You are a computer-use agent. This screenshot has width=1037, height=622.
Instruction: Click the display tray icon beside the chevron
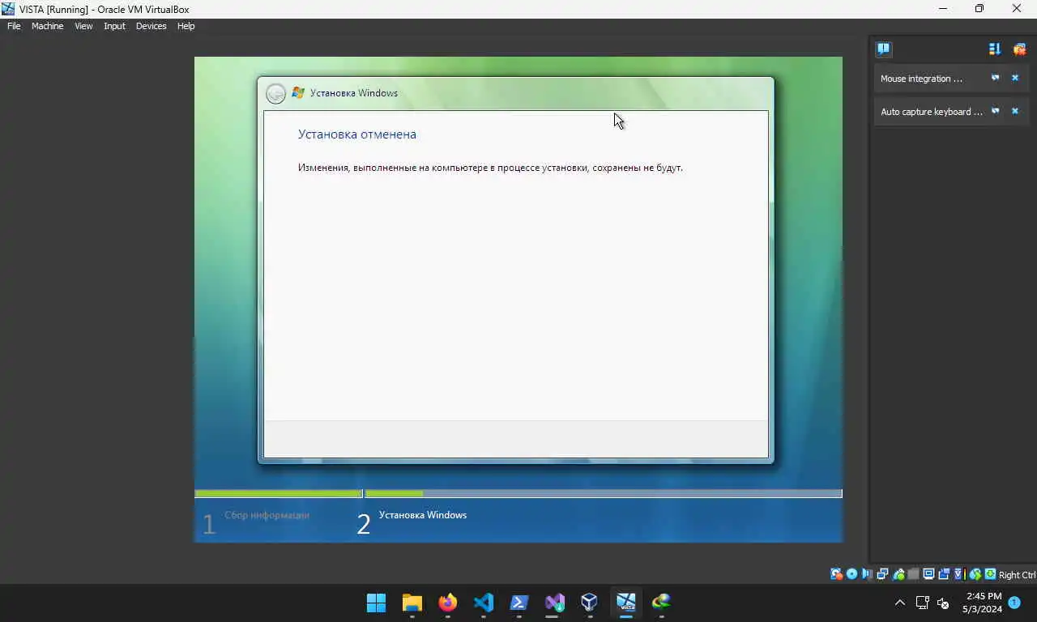click(x=922, y=603)
